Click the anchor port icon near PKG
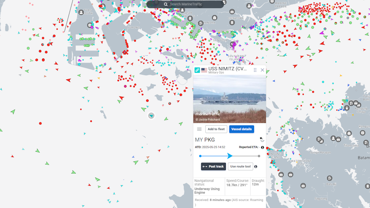 coord(262,139)
